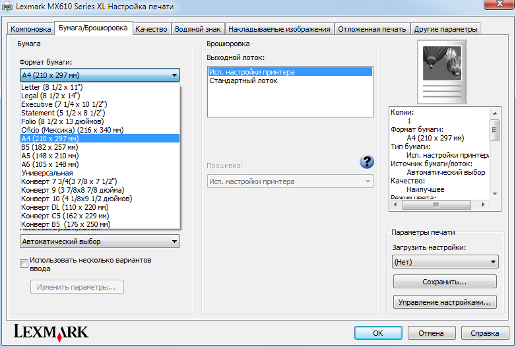
Task: Toggle Использовать несколько вариантов ввода checkbox
Action: (24, 263)
